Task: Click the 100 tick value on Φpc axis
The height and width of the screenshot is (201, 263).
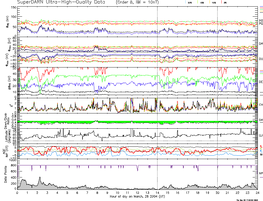Action: pos(14,17)
